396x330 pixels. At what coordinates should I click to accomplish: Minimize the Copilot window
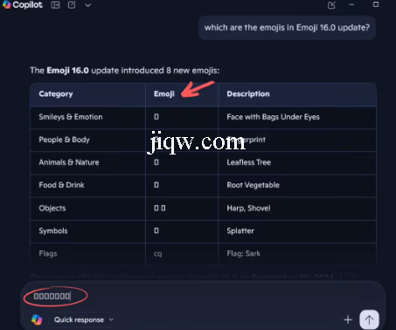tap(351, 4)
